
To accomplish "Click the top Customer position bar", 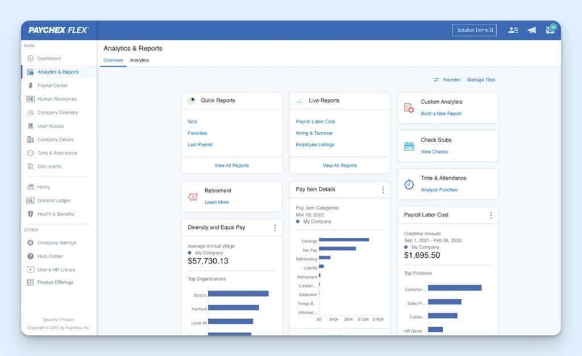I will point(455,288).
